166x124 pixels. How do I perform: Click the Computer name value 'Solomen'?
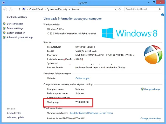[x=80, y=89]
